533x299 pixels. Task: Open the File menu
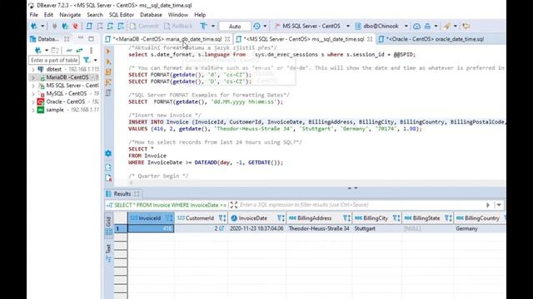click(x=33, y=15)
